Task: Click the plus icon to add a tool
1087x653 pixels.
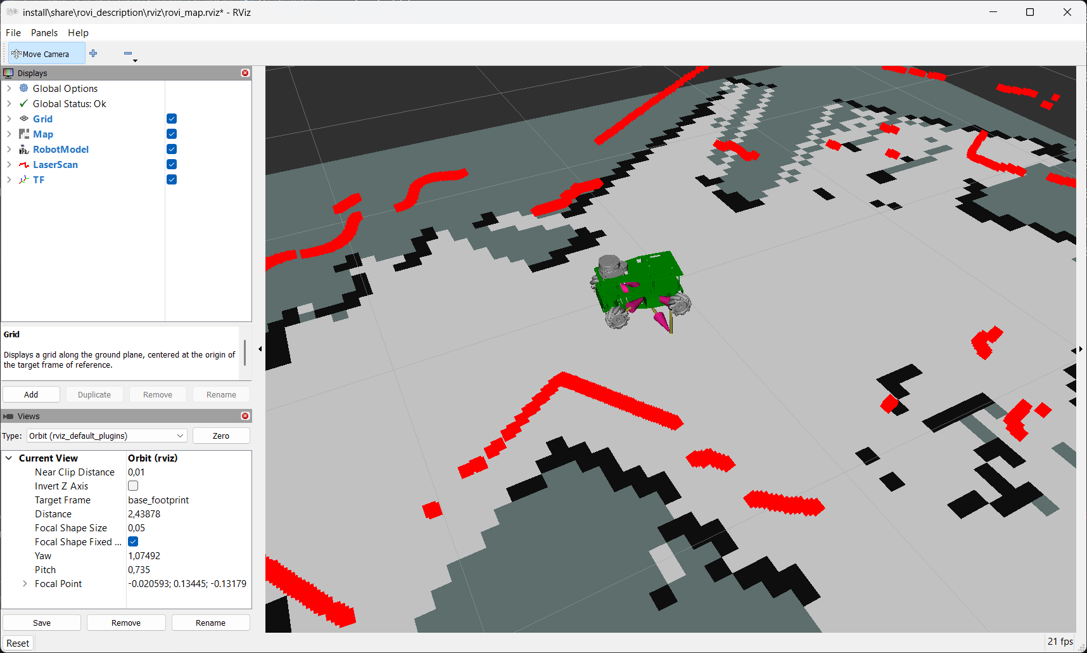Action: coord(93,53)
